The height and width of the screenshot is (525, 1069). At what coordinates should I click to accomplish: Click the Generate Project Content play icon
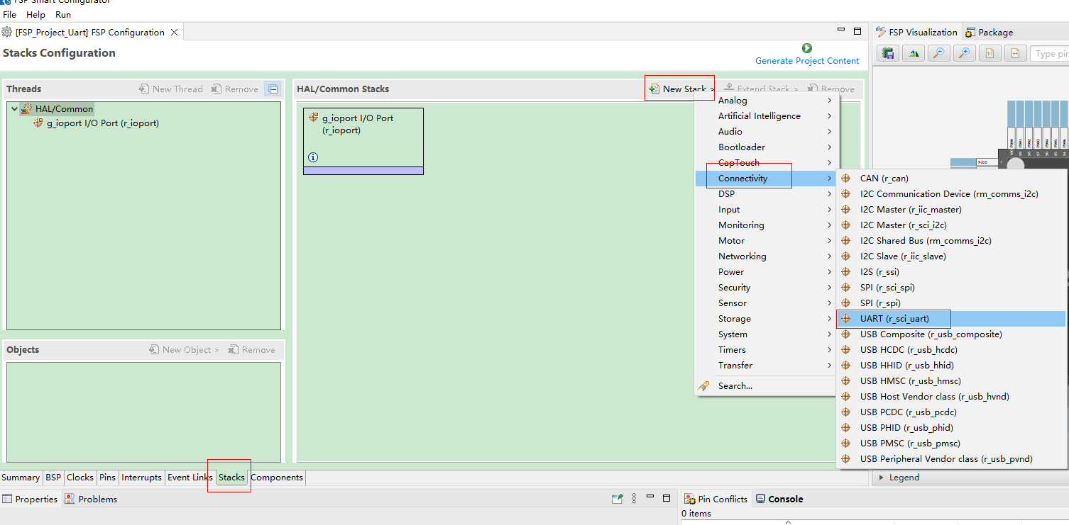click(806, 48)
